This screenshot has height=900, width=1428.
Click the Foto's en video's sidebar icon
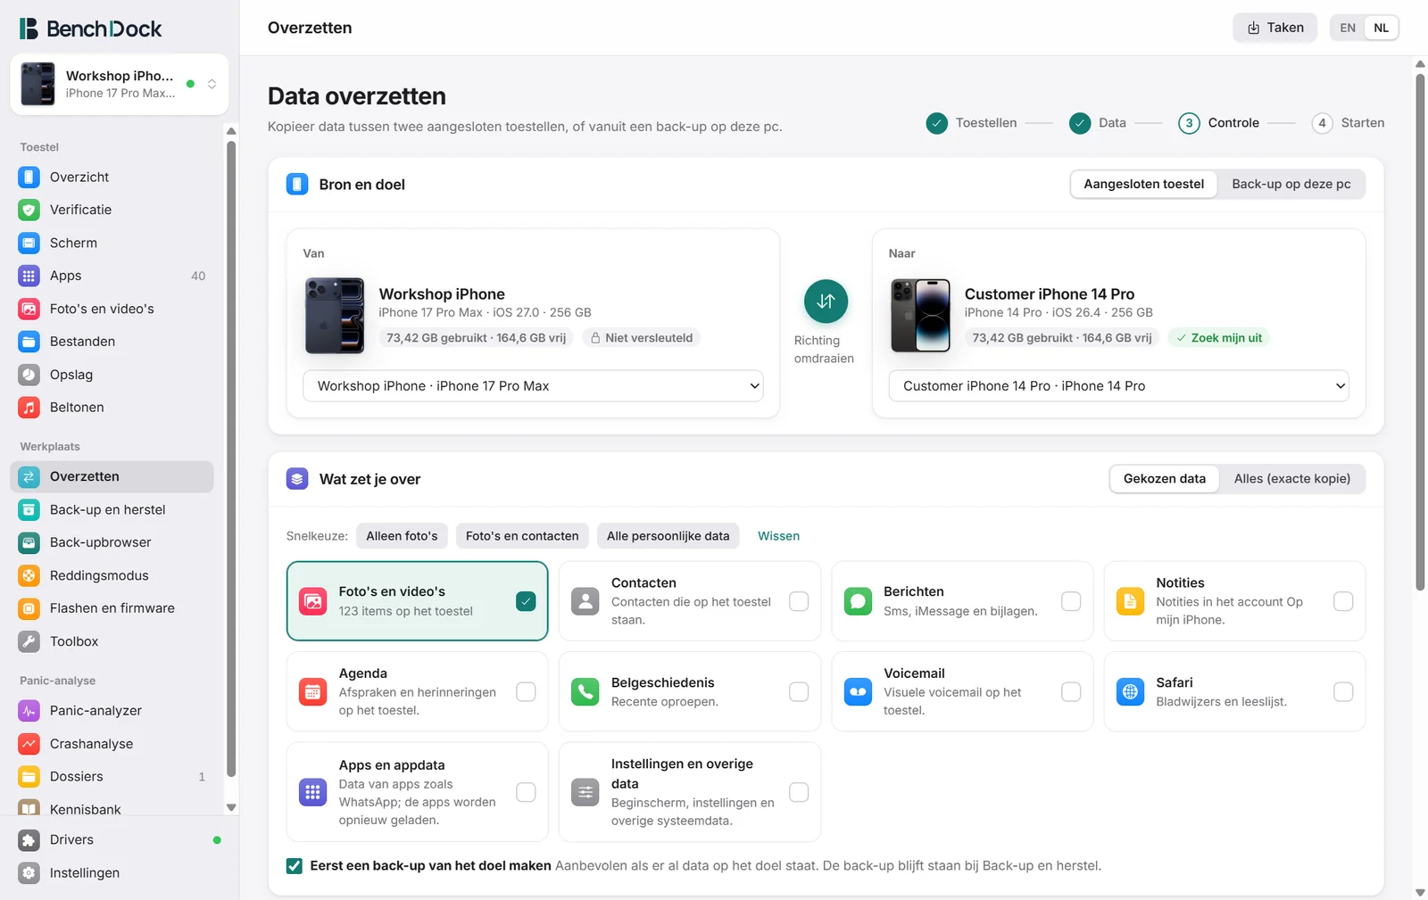pyautogui.click(x=29, y=309)
